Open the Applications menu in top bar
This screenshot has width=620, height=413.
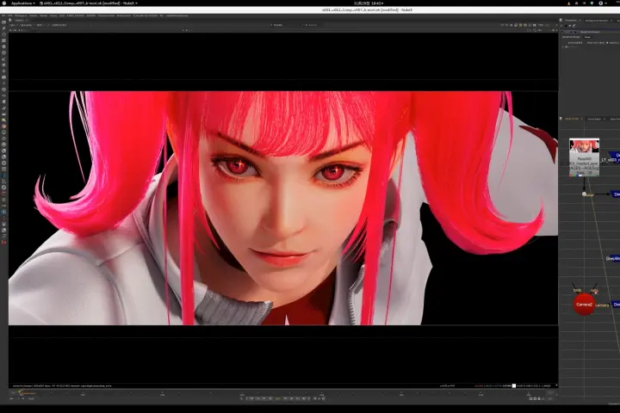23,3
